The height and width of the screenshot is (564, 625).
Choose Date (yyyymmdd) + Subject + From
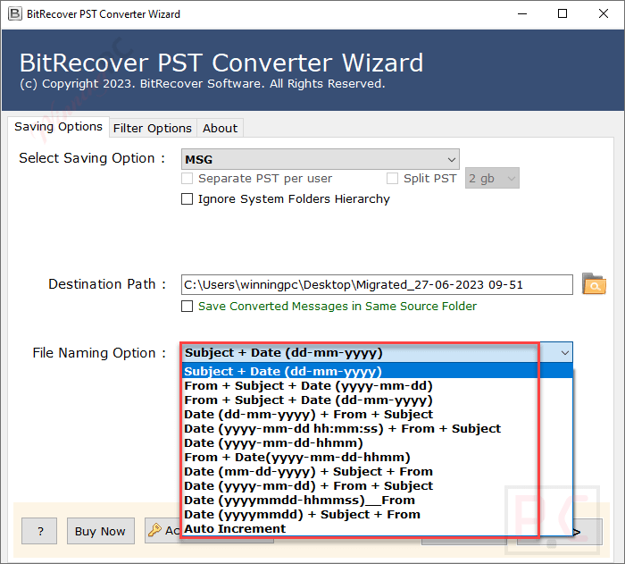click(378, 515)
